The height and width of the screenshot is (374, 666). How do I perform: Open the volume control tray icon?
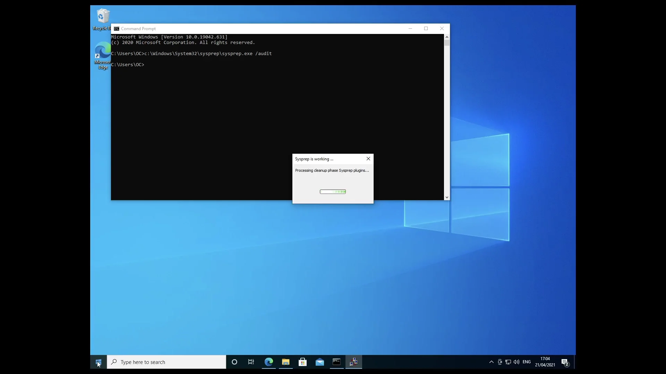(x=516, y=362)
